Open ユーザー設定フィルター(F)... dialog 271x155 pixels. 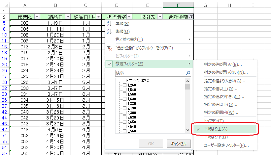click(225, 145)
